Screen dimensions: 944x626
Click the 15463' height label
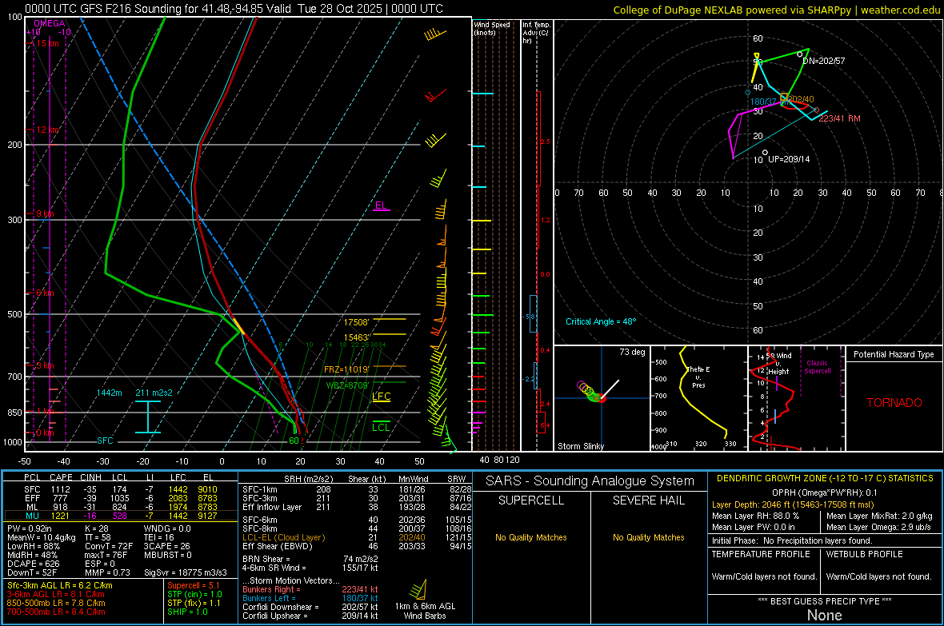[357, 337]
